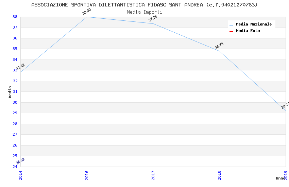The width and height of the screenshot is (289, 187).
Task: Click the 'Media Ente' legend label
Action: 248,31
